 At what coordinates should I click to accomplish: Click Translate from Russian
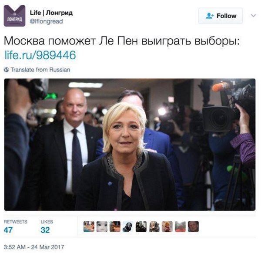[40, 70]
